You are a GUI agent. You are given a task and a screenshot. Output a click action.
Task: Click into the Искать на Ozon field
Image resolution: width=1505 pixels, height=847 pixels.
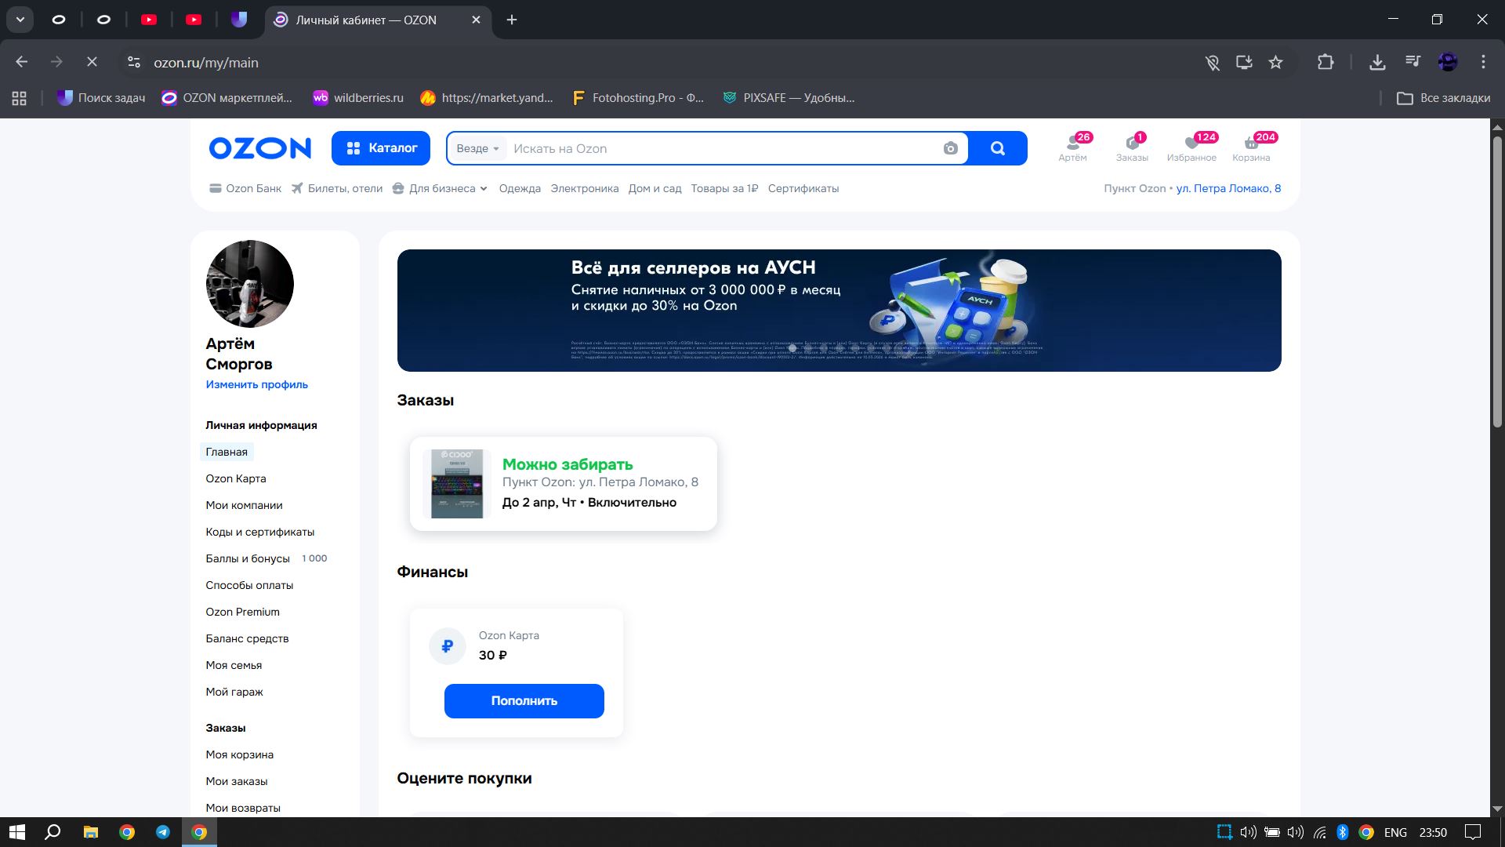click(x=721, y=148)
